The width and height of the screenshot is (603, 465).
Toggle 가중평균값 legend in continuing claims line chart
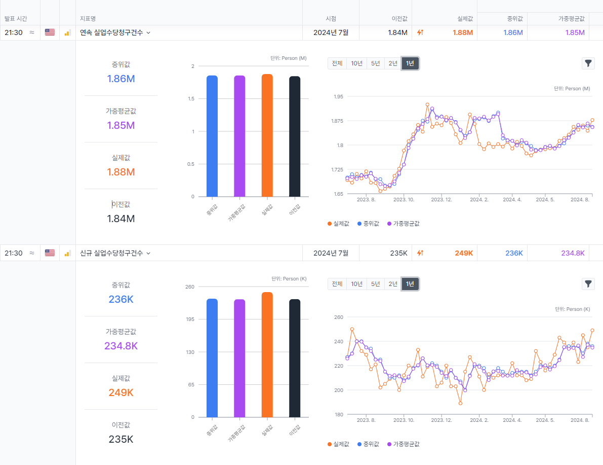click(404, 223)
